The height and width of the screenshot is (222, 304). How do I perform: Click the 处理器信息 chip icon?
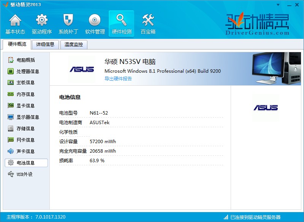(x=11, y=71)
